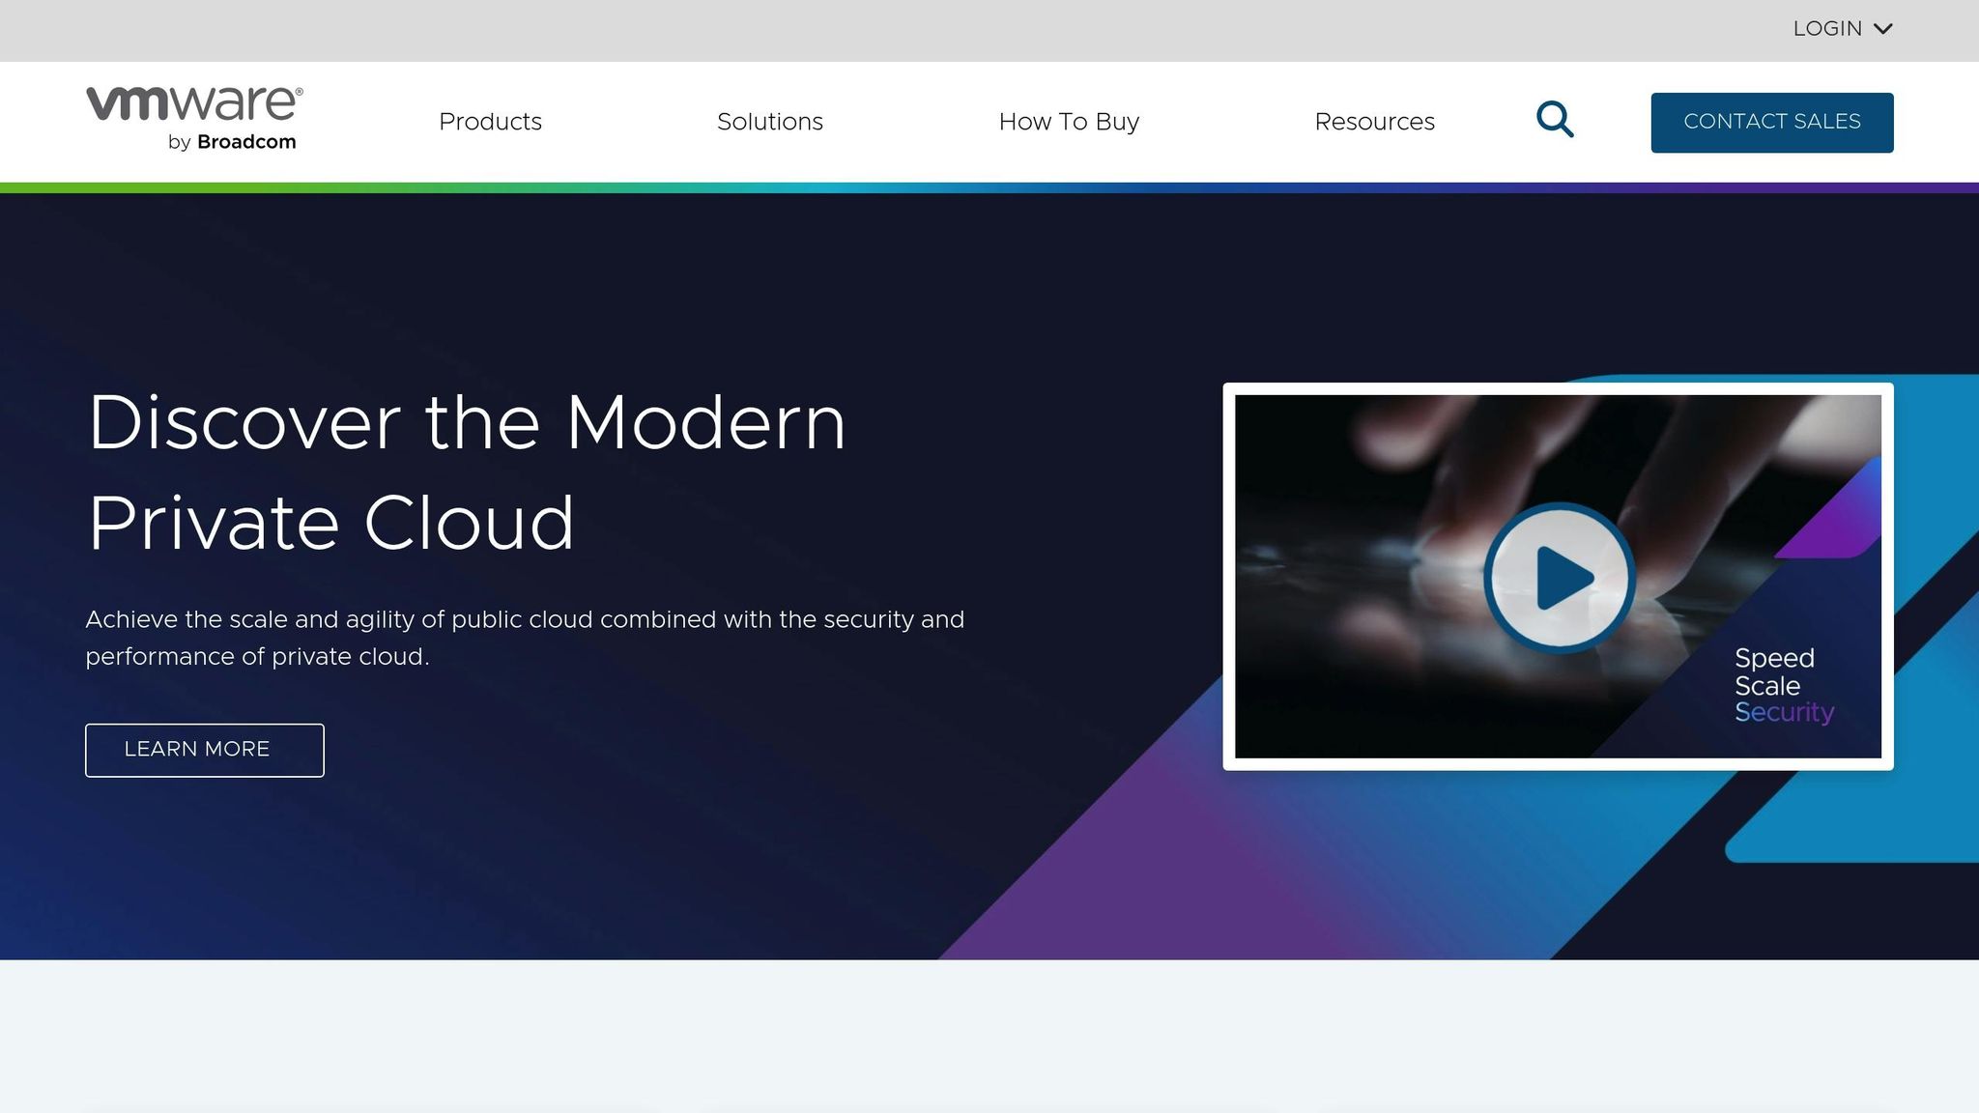Click the green-to-purple gradient bar below navigation
This screenshot has width=1979, height=1113.
pyautogui.click(x=989, y=187)
